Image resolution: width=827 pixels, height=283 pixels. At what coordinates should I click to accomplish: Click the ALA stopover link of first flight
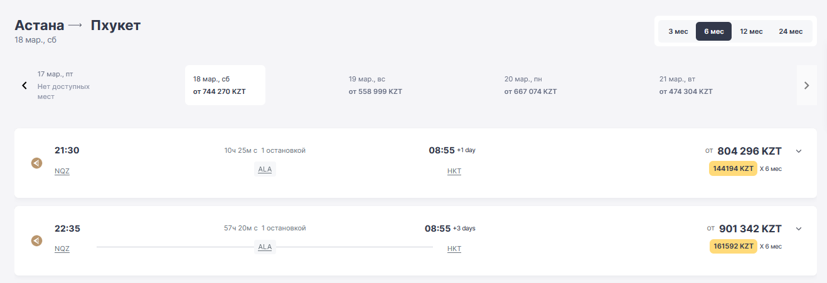click(x=265, y=169)
